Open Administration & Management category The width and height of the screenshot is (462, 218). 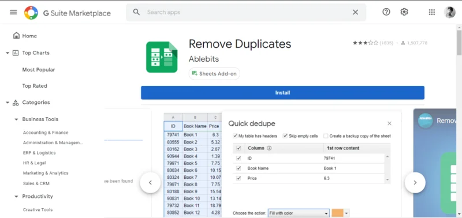53,142
